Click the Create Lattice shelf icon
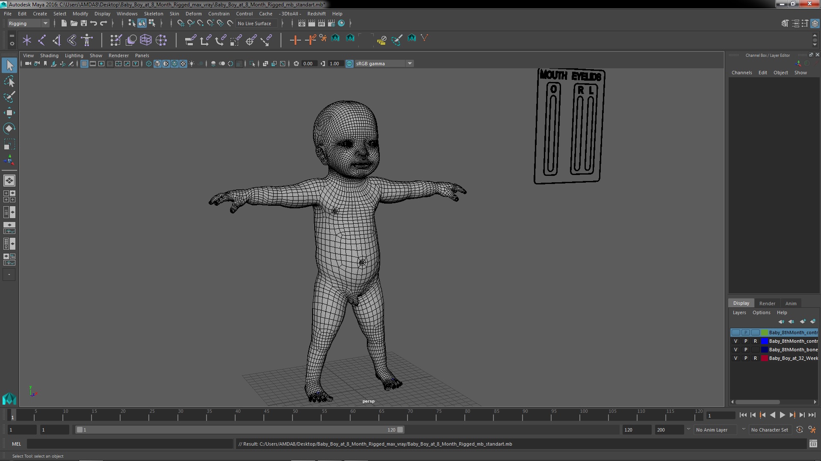This screenshot has height=461, width=821. point(146,40)
